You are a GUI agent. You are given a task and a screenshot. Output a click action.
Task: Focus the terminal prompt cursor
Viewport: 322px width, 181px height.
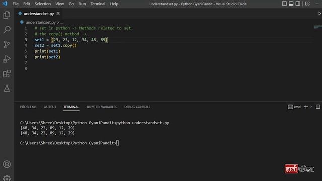coord(117,143)
